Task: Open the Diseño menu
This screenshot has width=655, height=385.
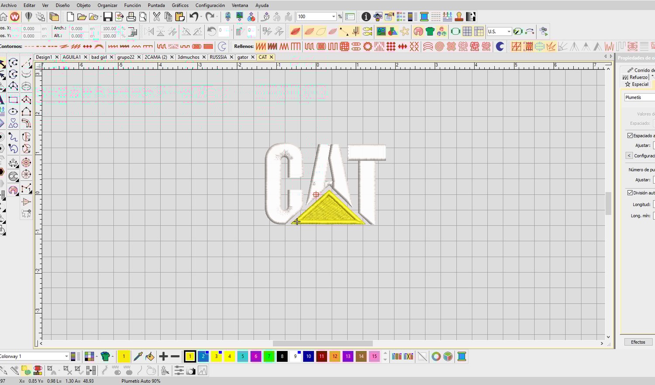Action: click(x=62, y=5)
